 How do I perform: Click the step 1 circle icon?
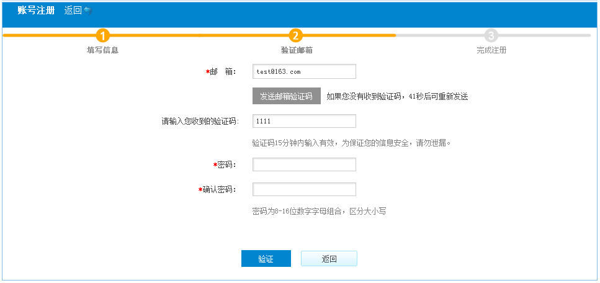pos(103,35)
